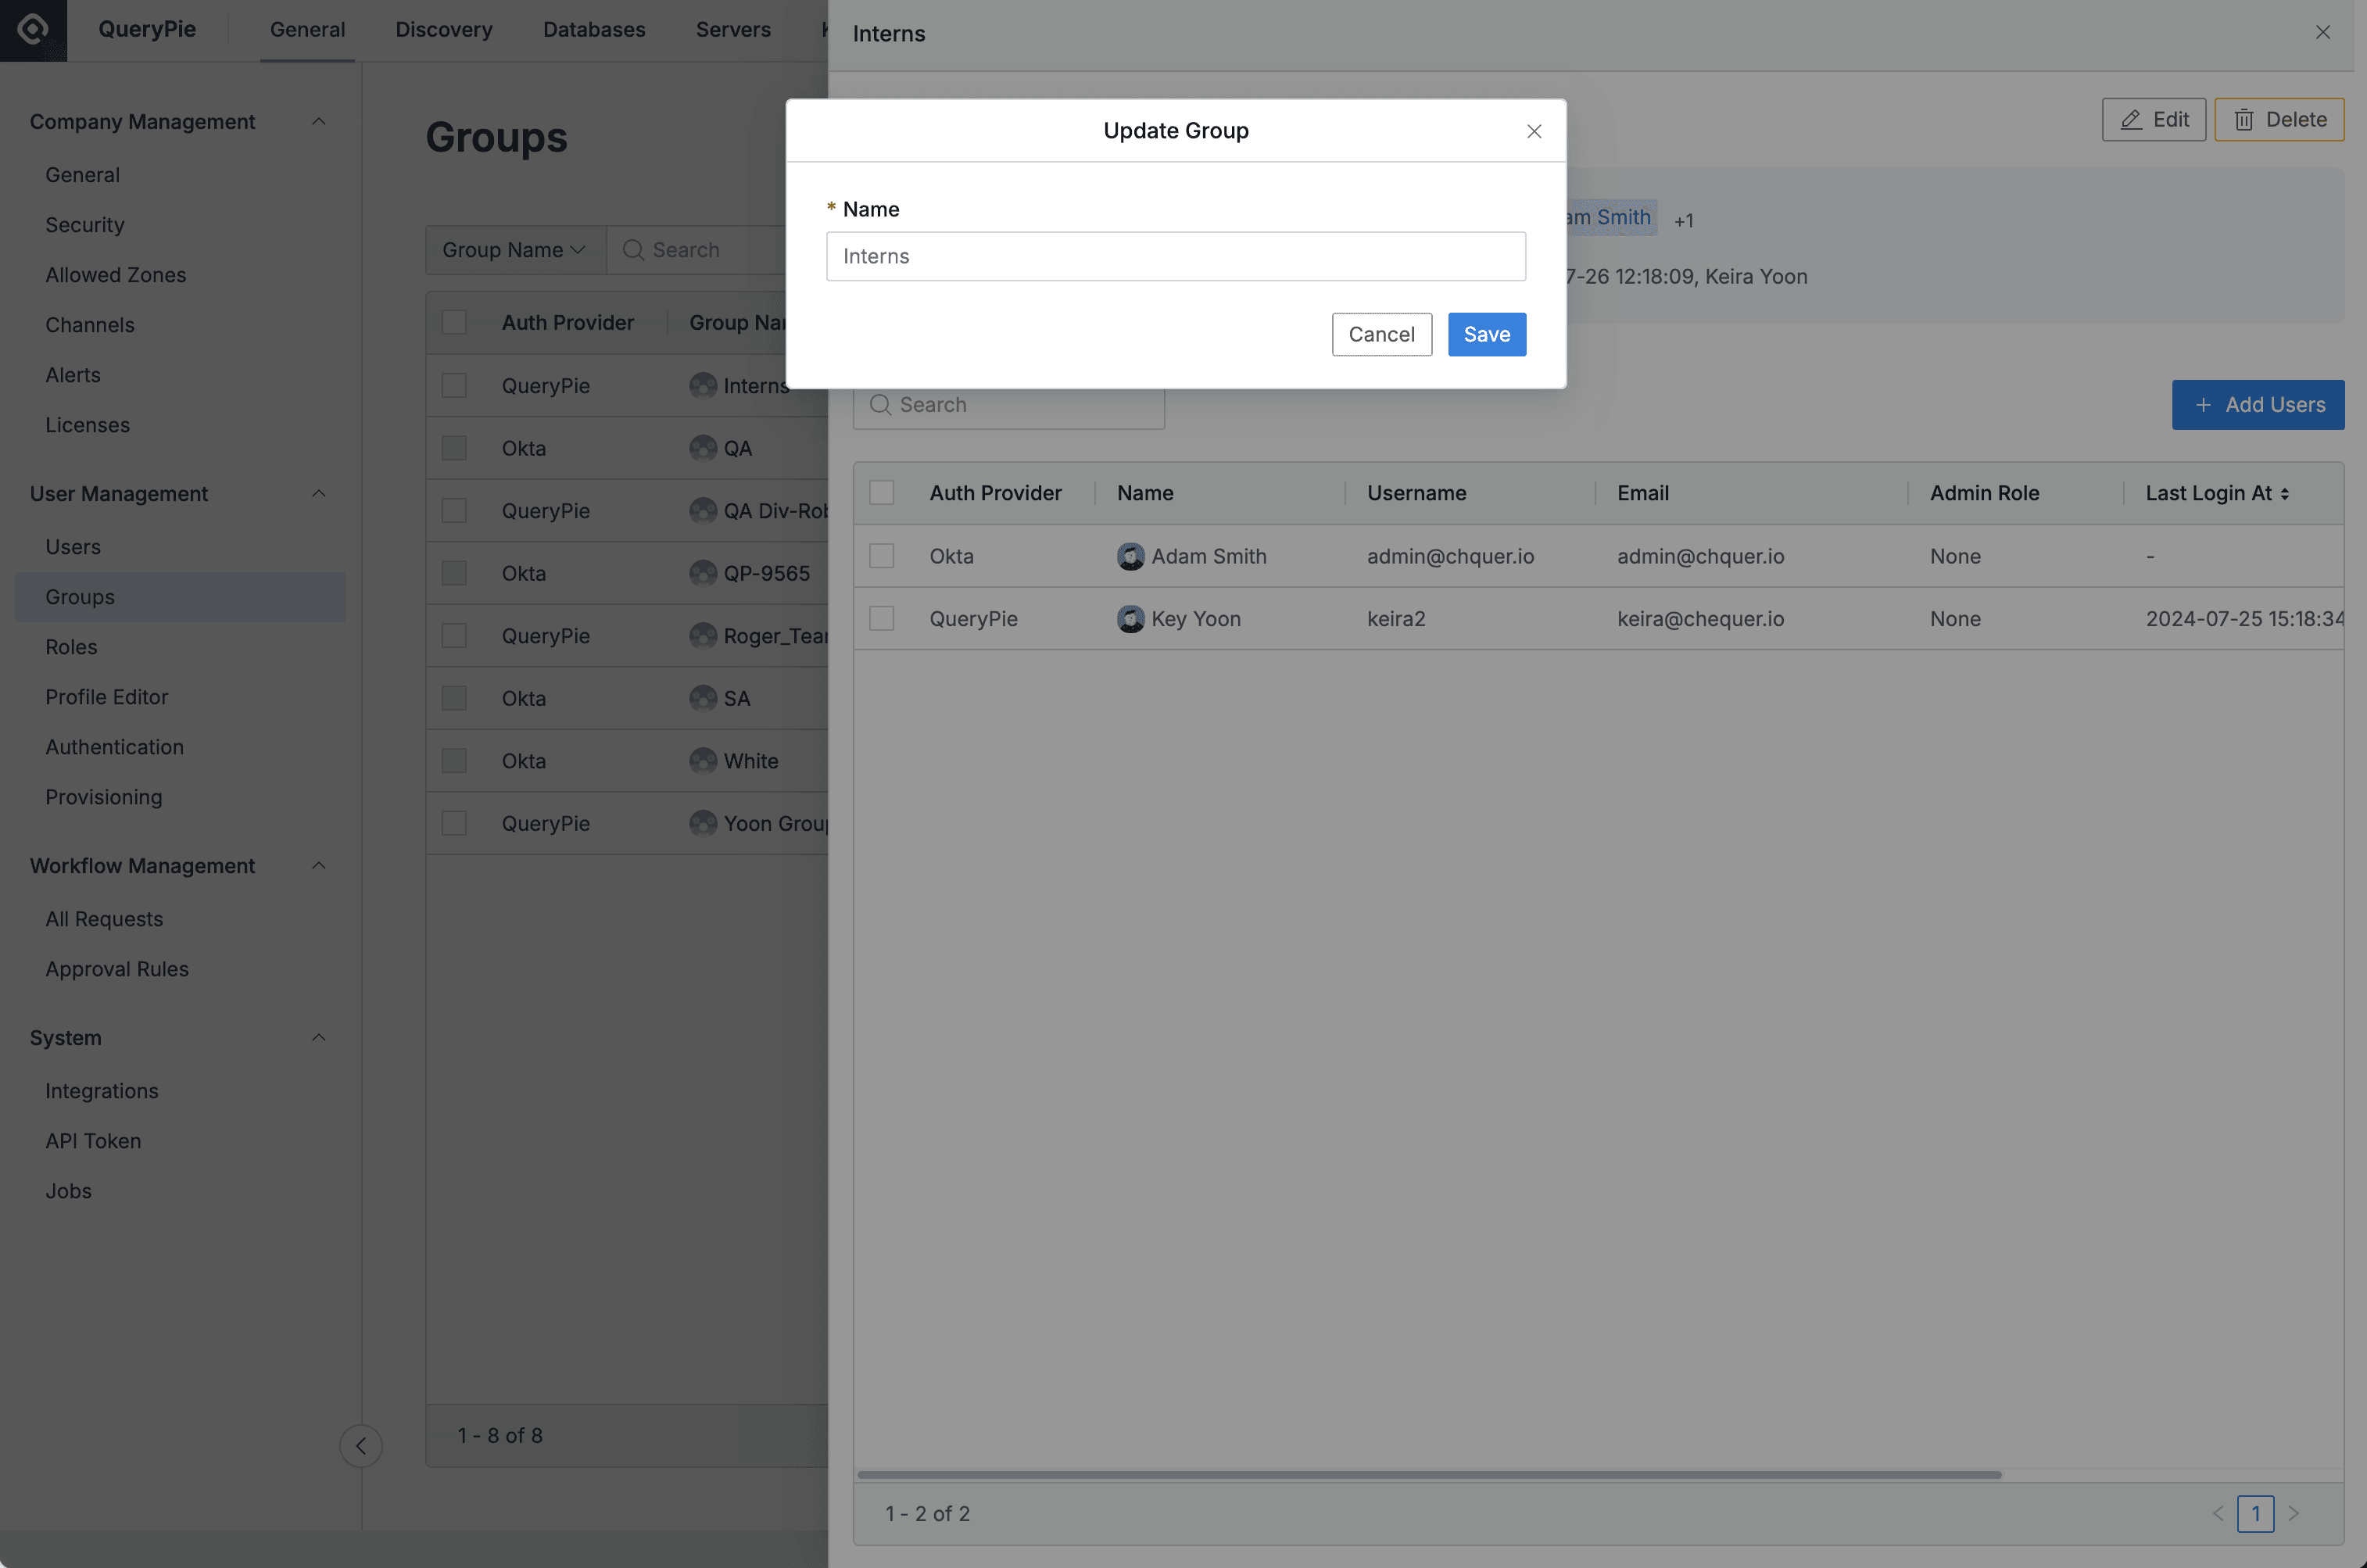Click the Delete trash icon

coord(2244,119)
